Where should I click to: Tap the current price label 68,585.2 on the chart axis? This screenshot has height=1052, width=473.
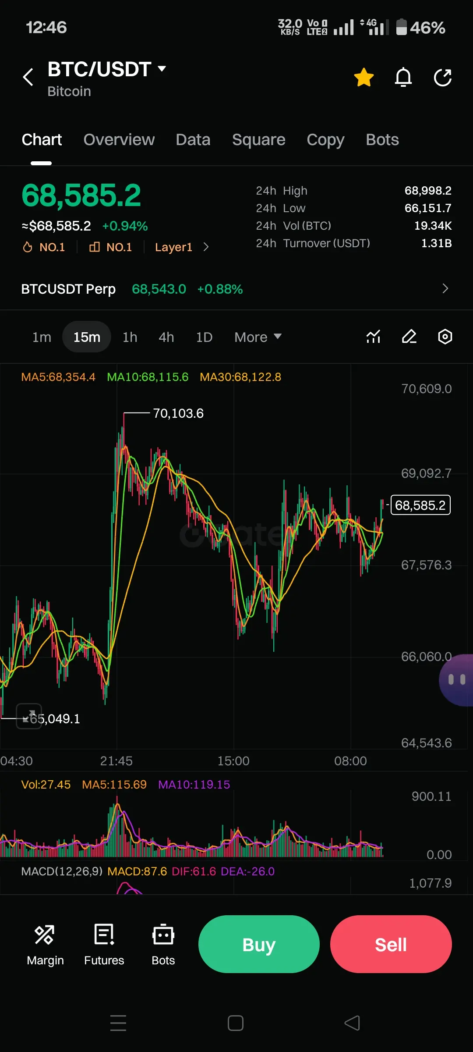[420, 505]
